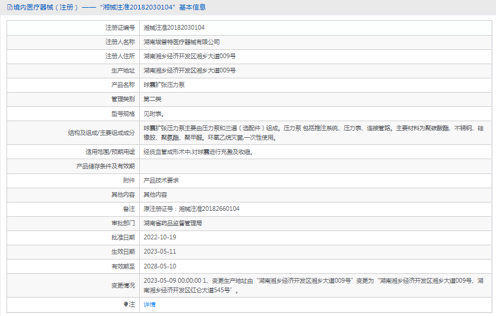Select intended use text 经皮血管成形术中
This screenshot has width=496, height=316.
167,151
